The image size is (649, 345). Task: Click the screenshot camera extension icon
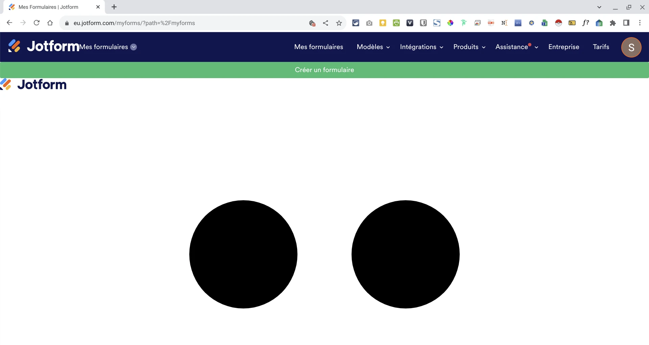tap(369, 23)
